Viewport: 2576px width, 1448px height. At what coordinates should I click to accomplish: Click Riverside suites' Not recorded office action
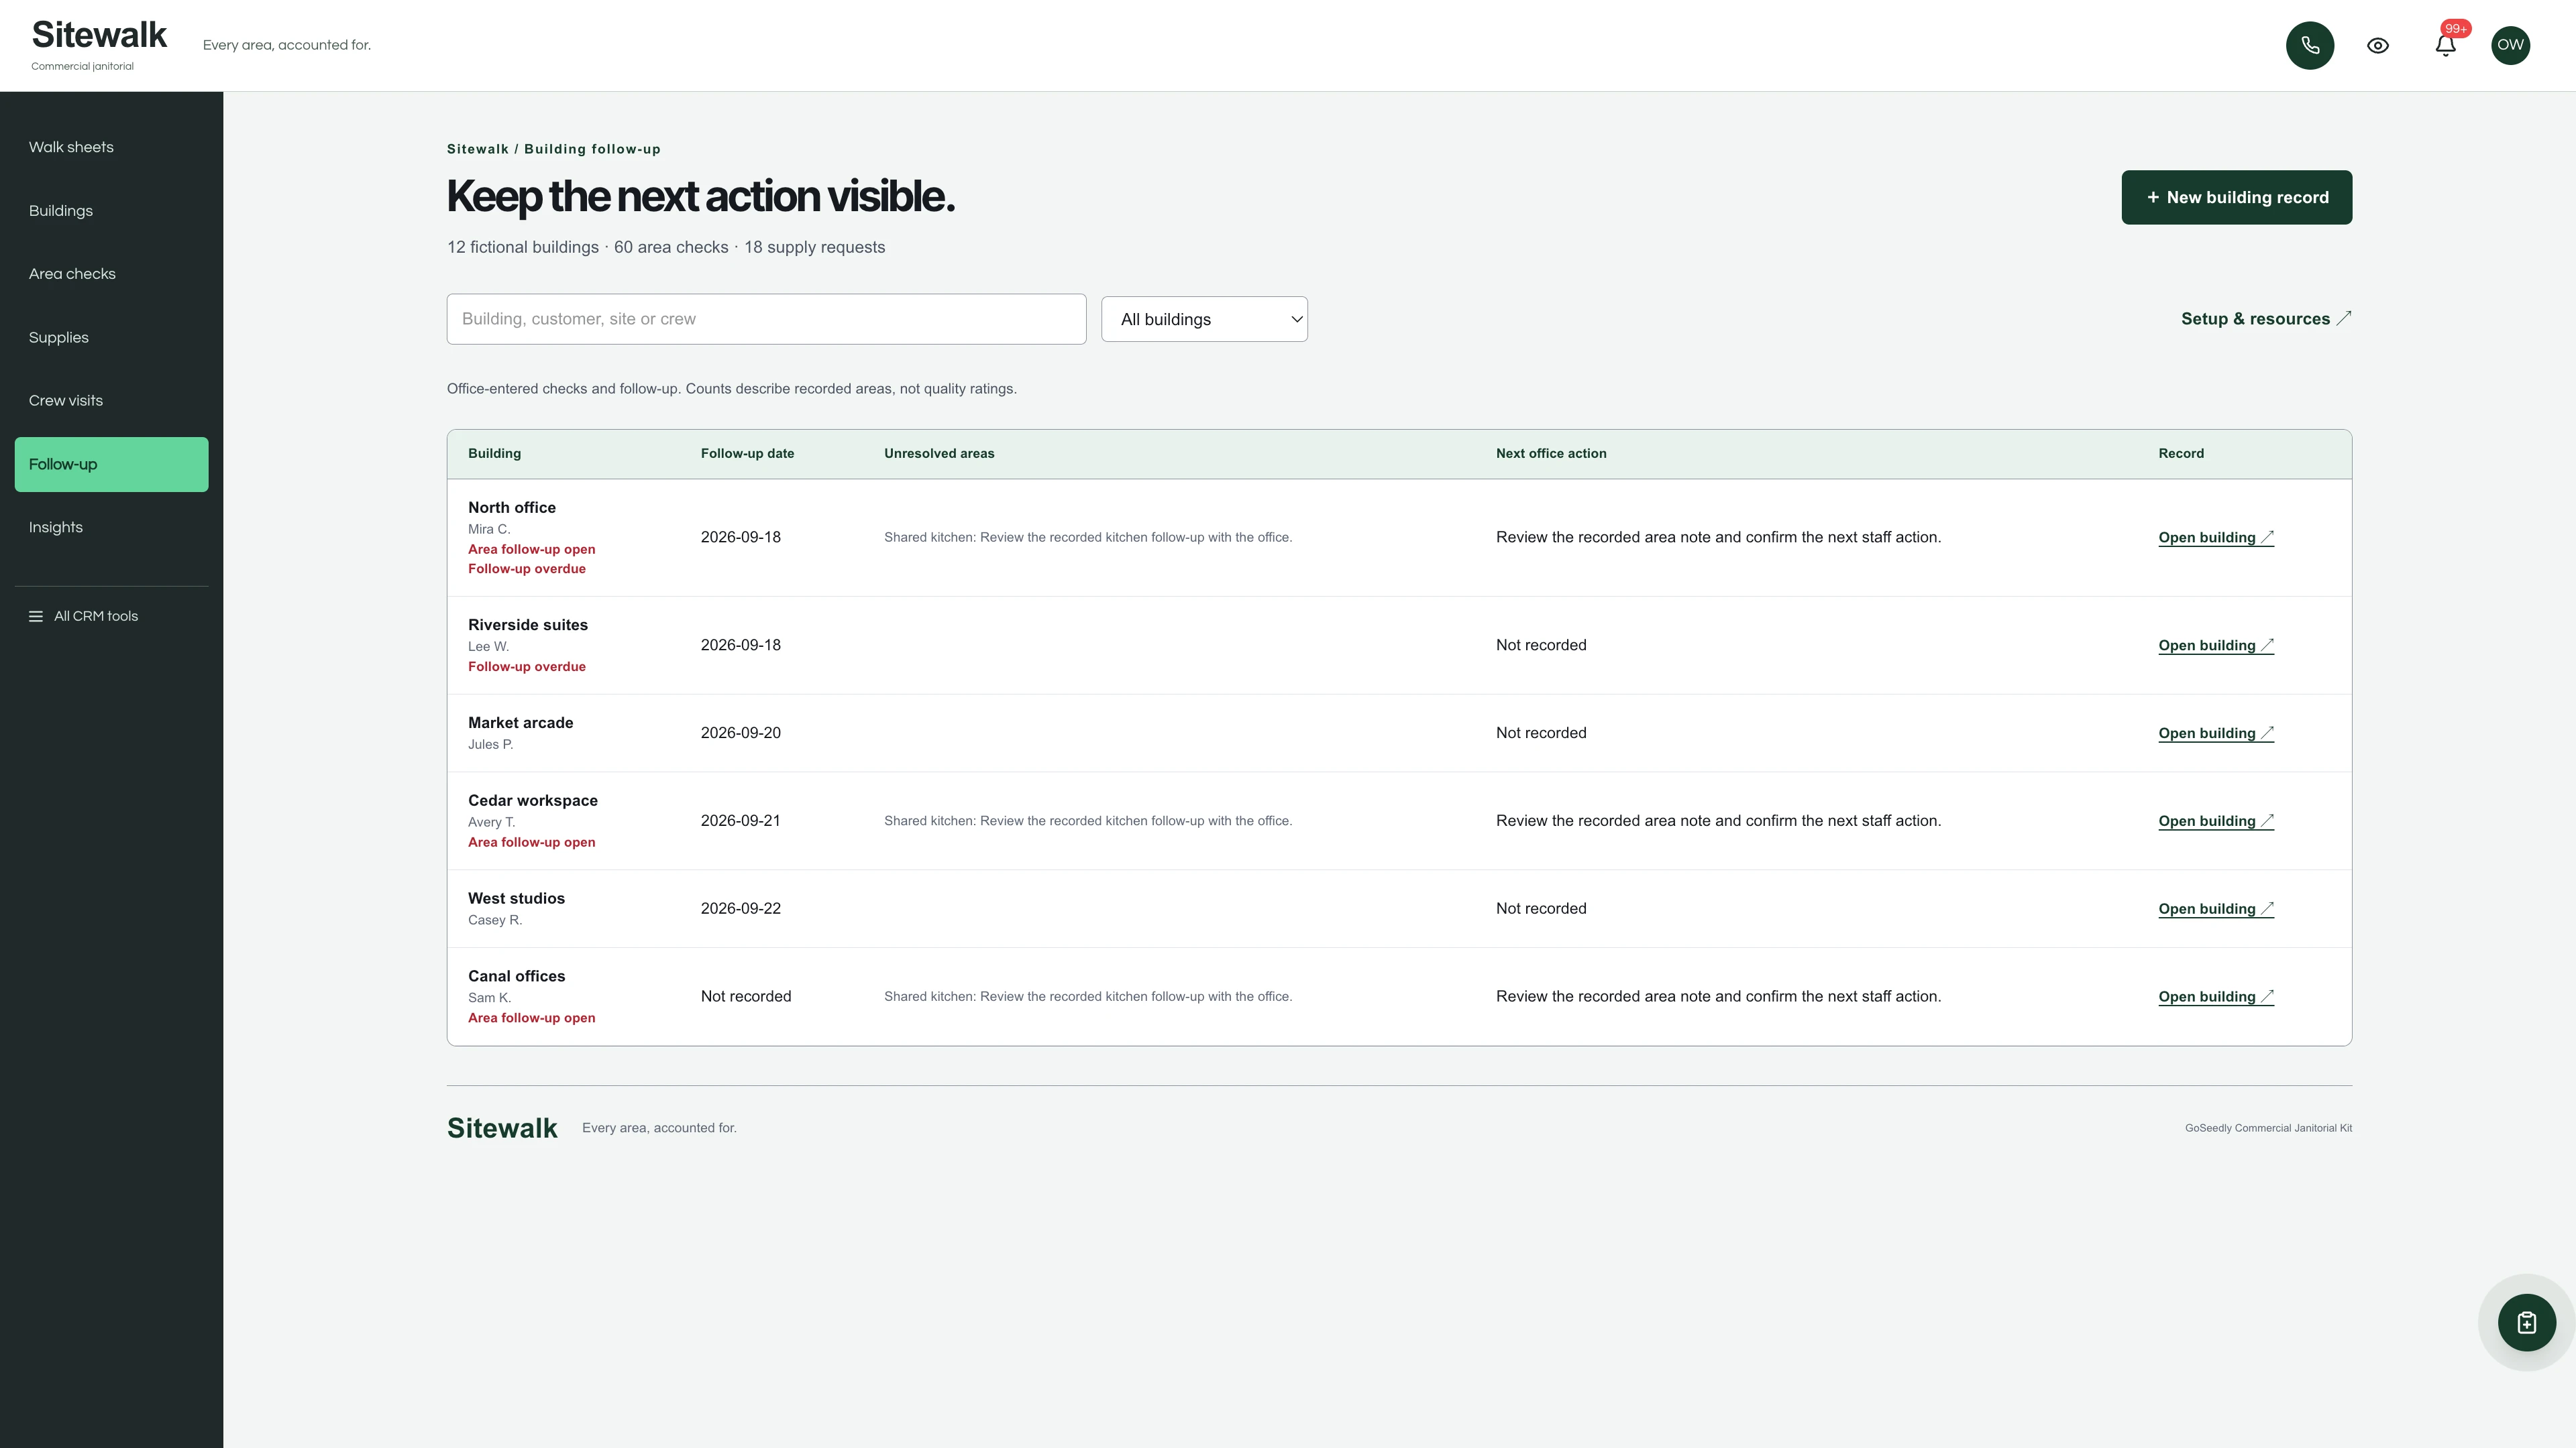point(1541,646)
